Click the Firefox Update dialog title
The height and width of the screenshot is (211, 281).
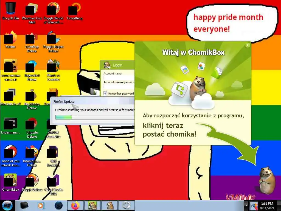(64, 102)
